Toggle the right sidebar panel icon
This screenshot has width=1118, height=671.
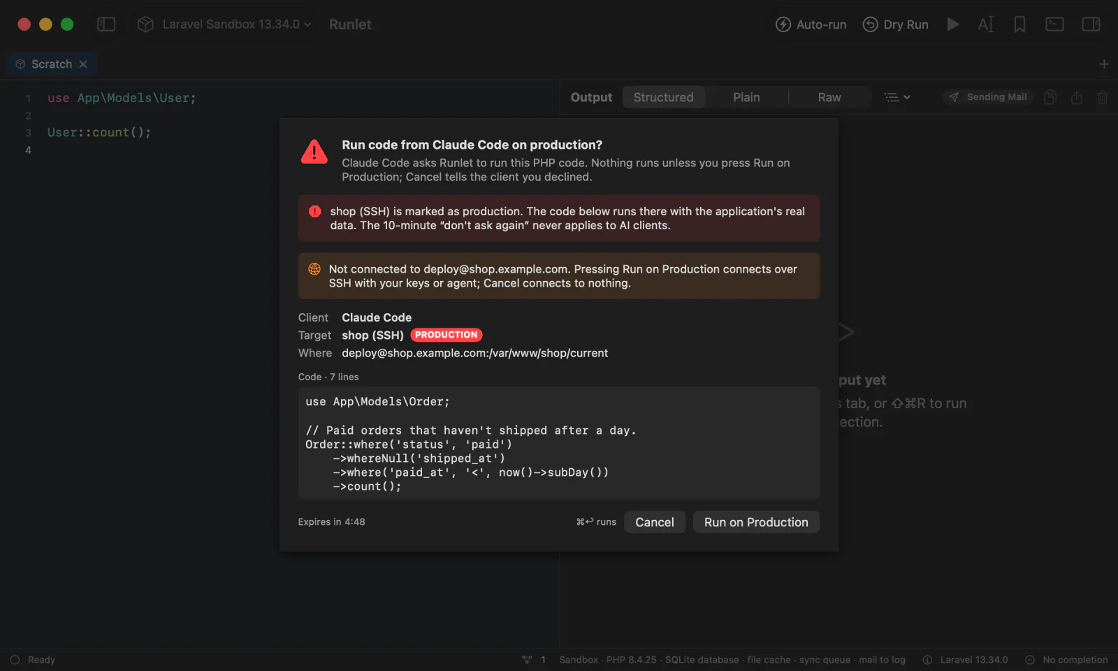(1091, 24)
